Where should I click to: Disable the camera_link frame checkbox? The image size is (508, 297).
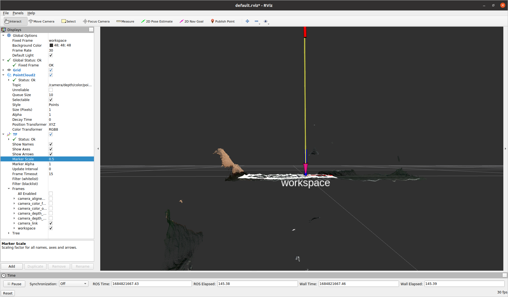click(x=51, y=223)
